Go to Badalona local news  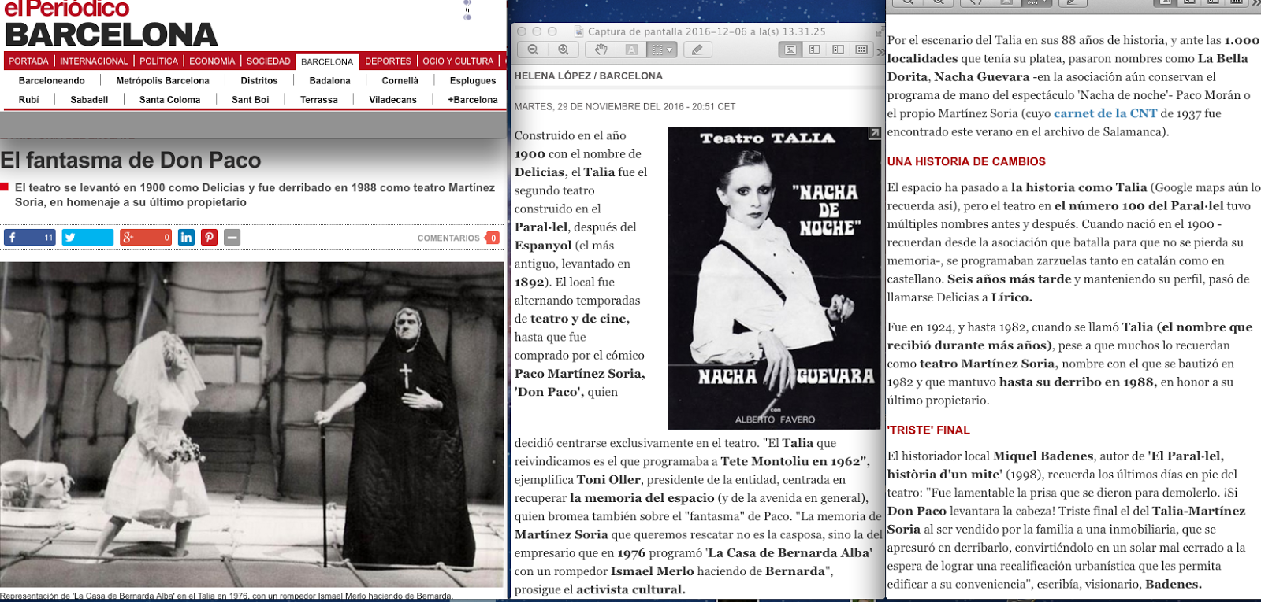click(x=329, y=81)
